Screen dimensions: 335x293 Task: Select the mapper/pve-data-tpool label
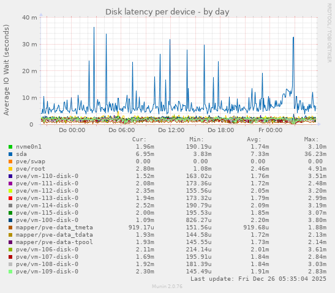(55, 242)
